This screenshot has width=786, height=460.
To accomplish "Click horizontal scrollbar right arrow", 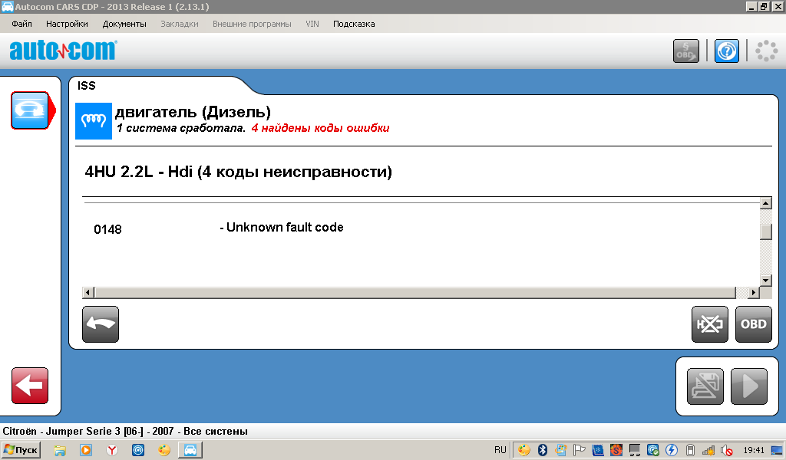I will [x=754, y=292].
